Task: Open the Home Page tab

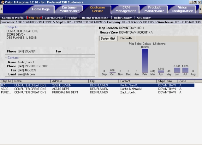Action: pyautogui.click(x=41, y=9)
